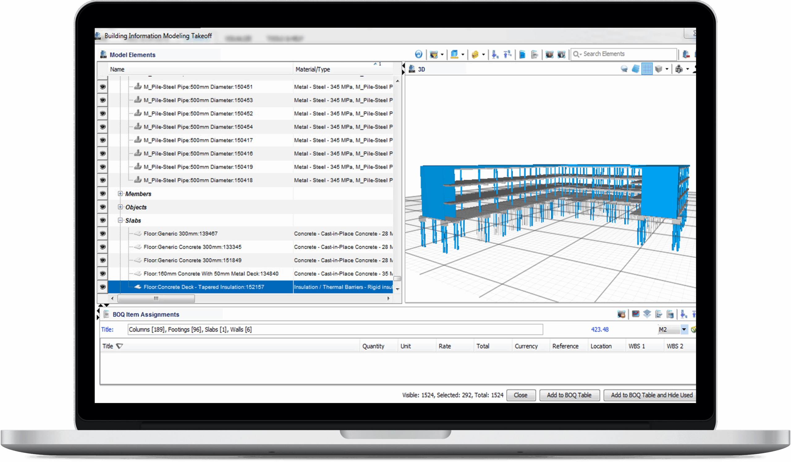The width and height of the screenshot is (791, 462).
Task: Expand the Objects tree node
Action: (120, 207)
